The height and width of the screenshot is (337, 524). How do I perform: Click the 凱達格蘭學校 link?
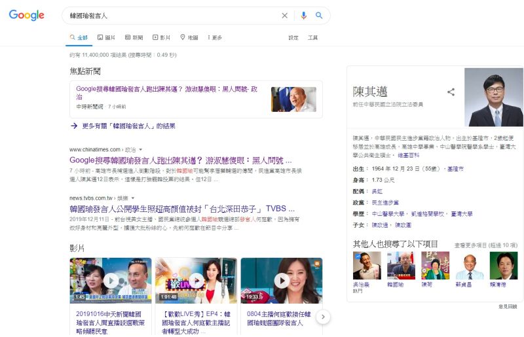428,214
